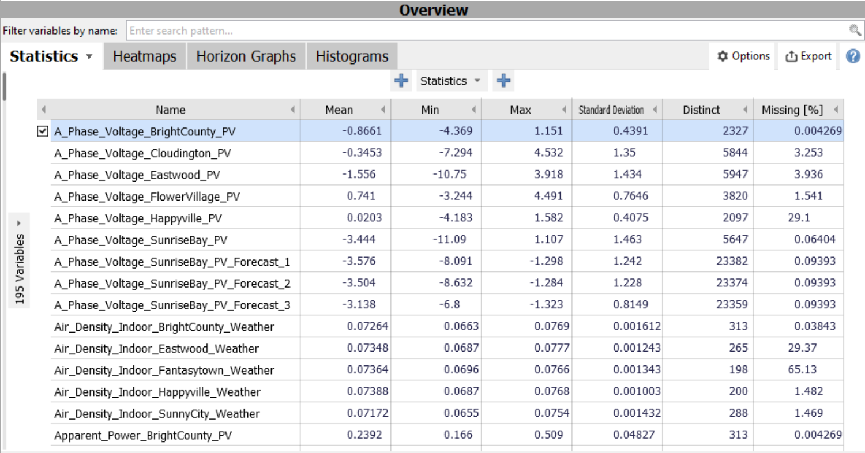Click the plus icon left of Statistics dropdown
The height and width of the screenshot is (453, 865).
click(401, 81)
